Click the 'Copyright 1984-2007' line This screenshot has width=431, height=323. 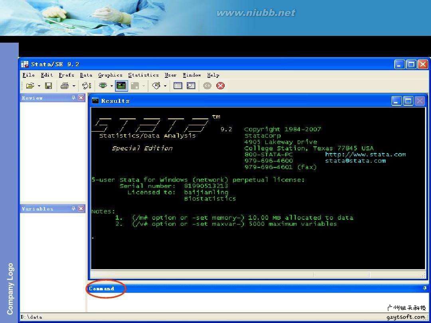283,129
